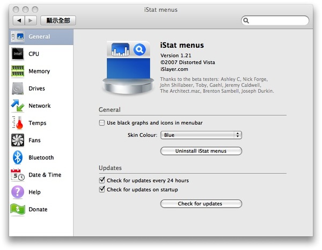Click the Date & Time calendar icon
The image size is (322, 250).
click(18, 175)
